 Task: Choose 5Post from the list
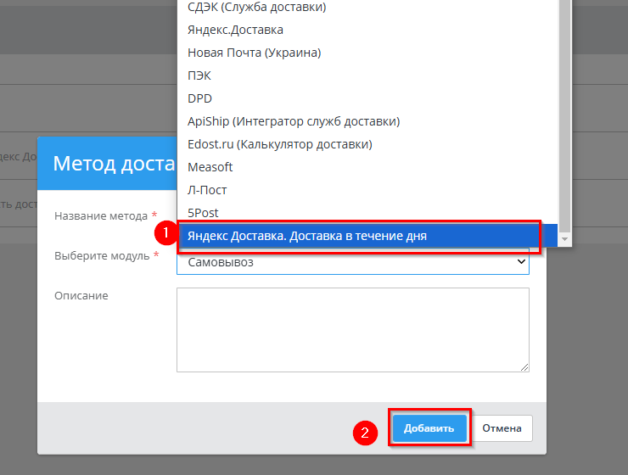coord(367,213)
